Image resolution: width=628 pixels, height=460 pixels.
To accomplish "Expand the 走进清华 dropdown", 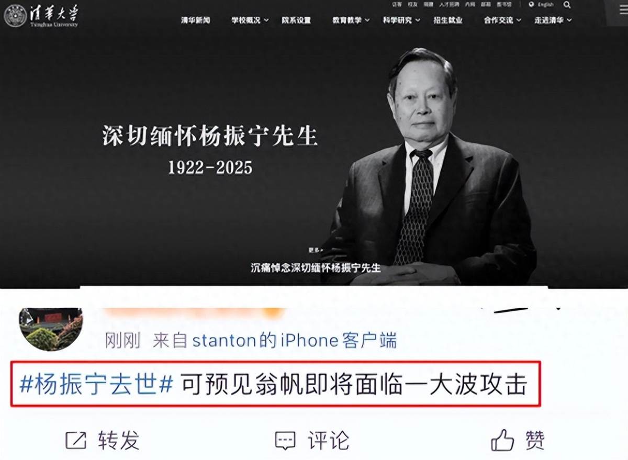I will (x=553, y=20).
